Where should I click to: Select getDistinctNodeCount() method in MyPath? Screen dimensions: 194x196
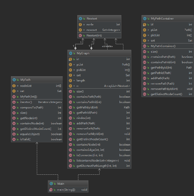pyautogui.click(x=36, y=129)
